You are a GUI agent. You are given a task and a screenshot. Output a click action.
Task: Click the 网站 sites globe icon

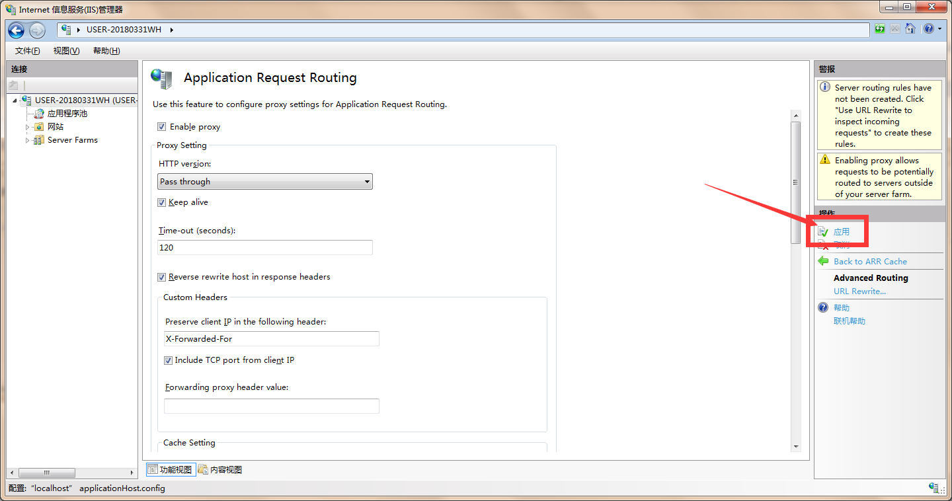40,127
